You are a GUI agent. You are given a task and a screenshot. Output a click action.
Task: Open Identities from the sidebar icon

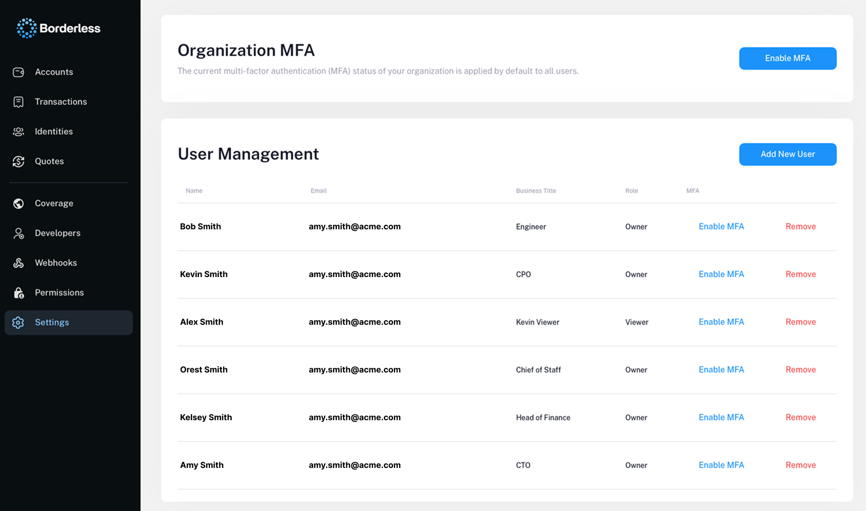coord(18,131)
